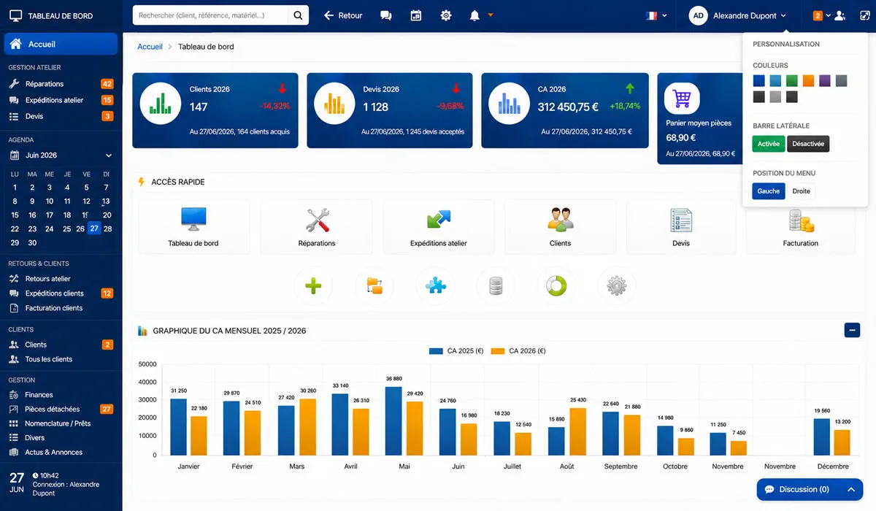
Task: Click the green plus round icon
Action: click(x=313, y=285)
